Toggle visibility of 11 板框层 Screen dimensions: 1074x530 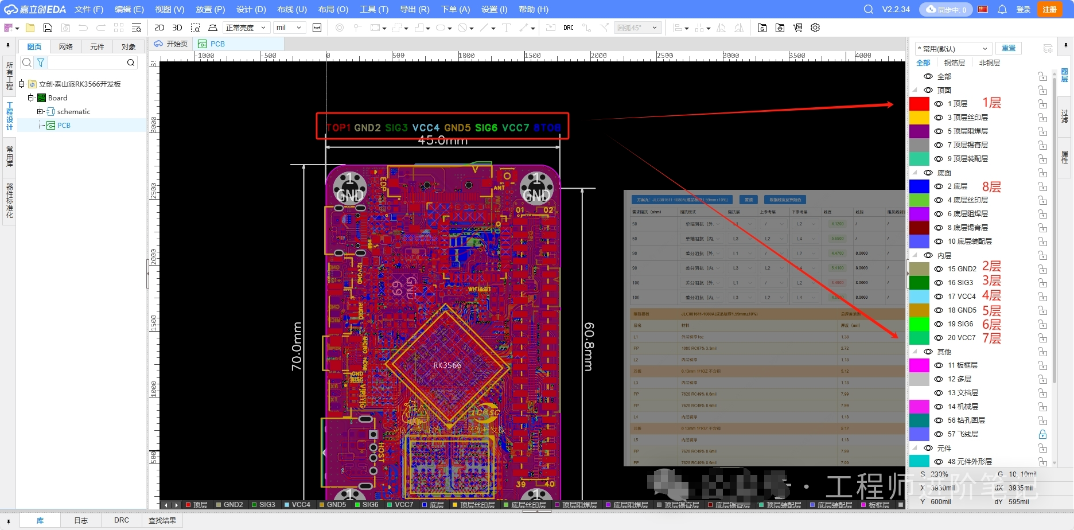[x=939, y=365]
